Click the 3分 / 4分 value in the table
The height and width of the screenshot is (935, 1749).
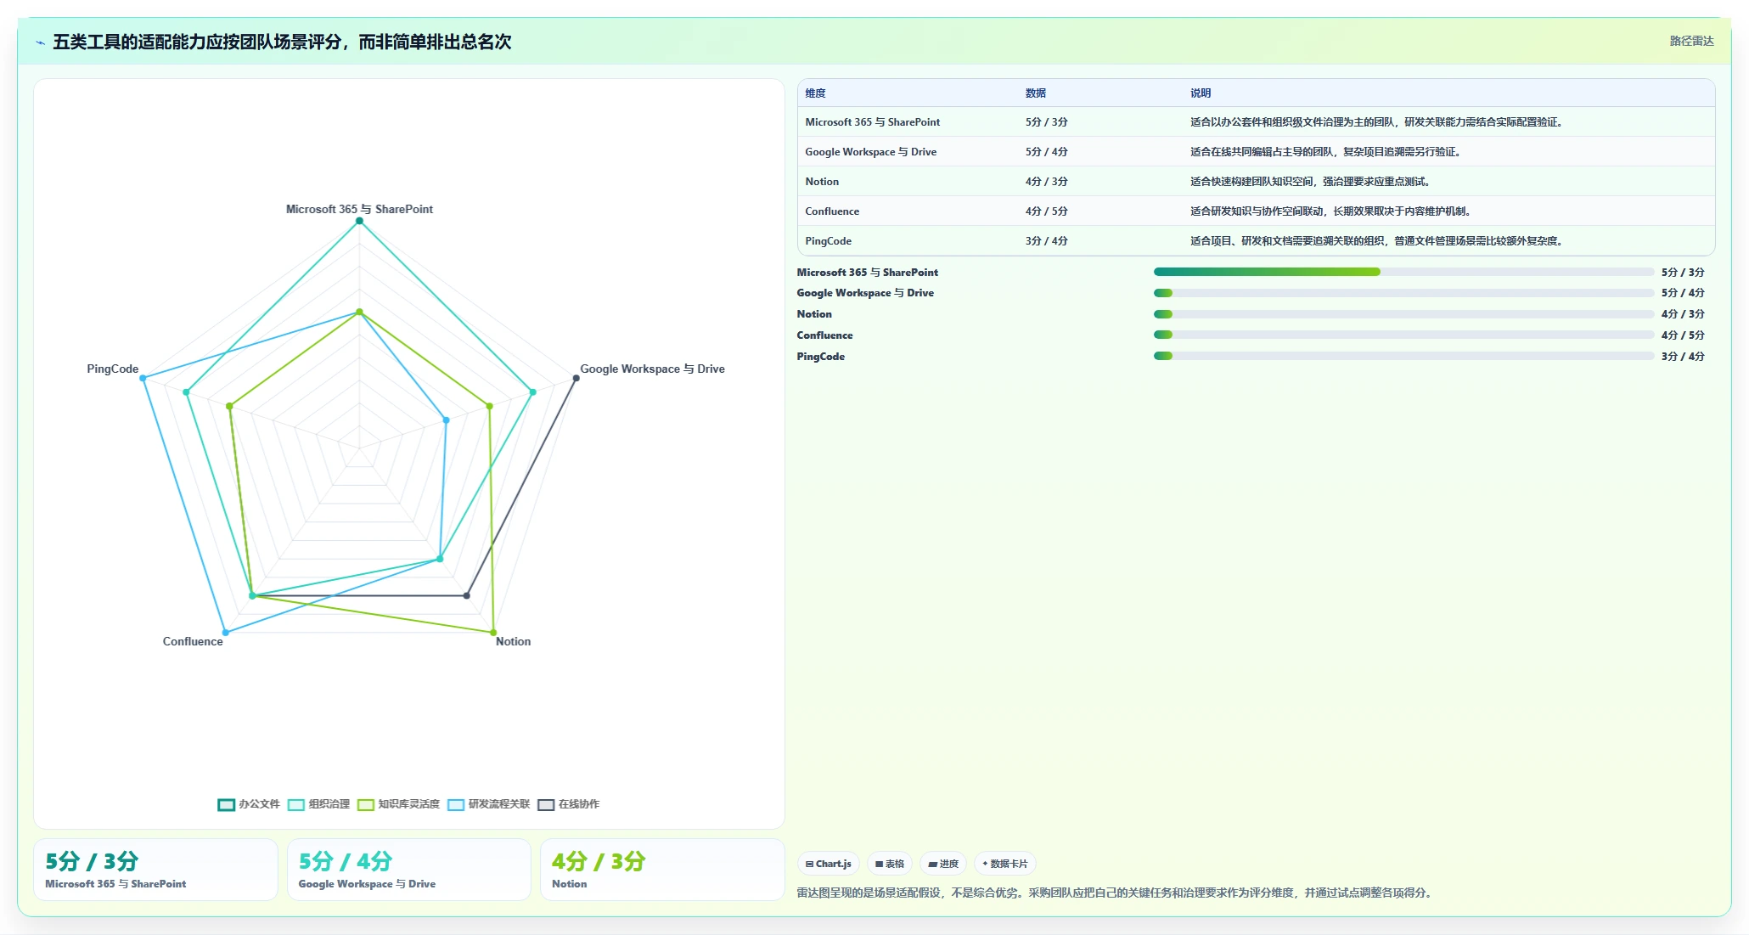click(x=1046, y=241)
